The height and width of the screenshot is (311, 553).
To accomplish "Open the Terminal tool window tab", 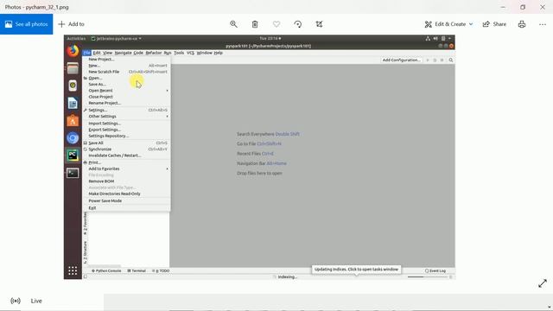I will coord(137,270).
